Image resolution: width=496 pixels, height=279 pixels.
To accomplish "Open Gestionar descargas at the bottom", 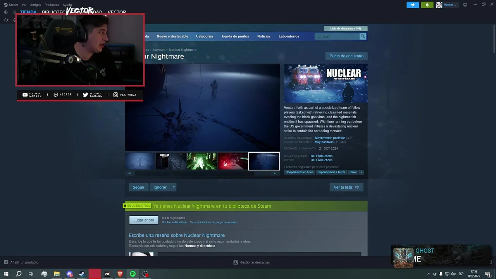I will tap(251, 262).
